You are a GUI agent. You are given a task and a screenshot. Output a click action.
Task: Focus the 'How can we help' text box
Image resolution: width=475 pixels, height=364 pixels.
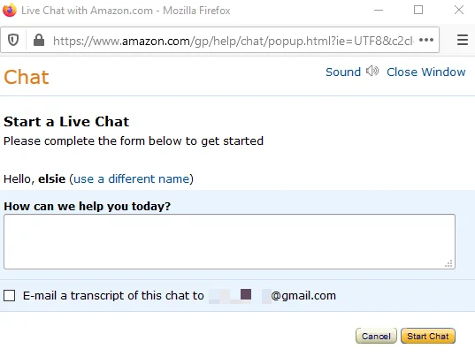[229, 241]
